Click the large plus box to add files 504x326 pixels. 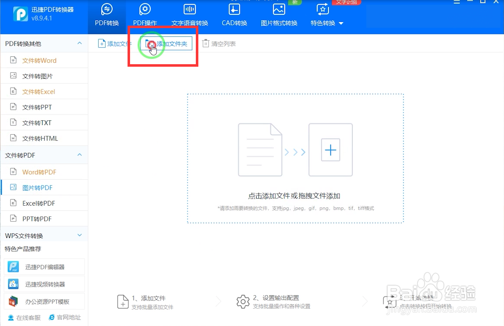(x=330, y=150)
